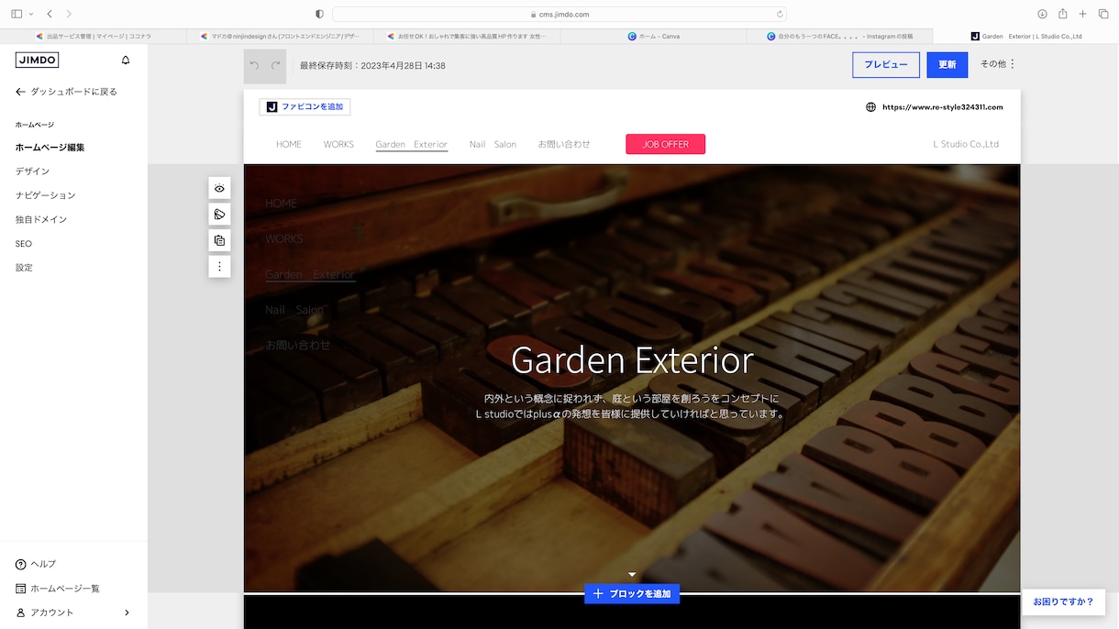This screenshot has height=629, width=1119.
Task: Open Safari sidebar toggle button
Action: pos(17,14)
